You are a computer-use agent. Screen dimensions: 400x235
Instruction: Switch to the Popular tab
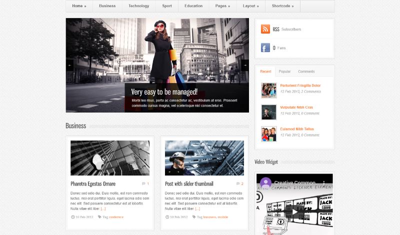tap(284, 71)
